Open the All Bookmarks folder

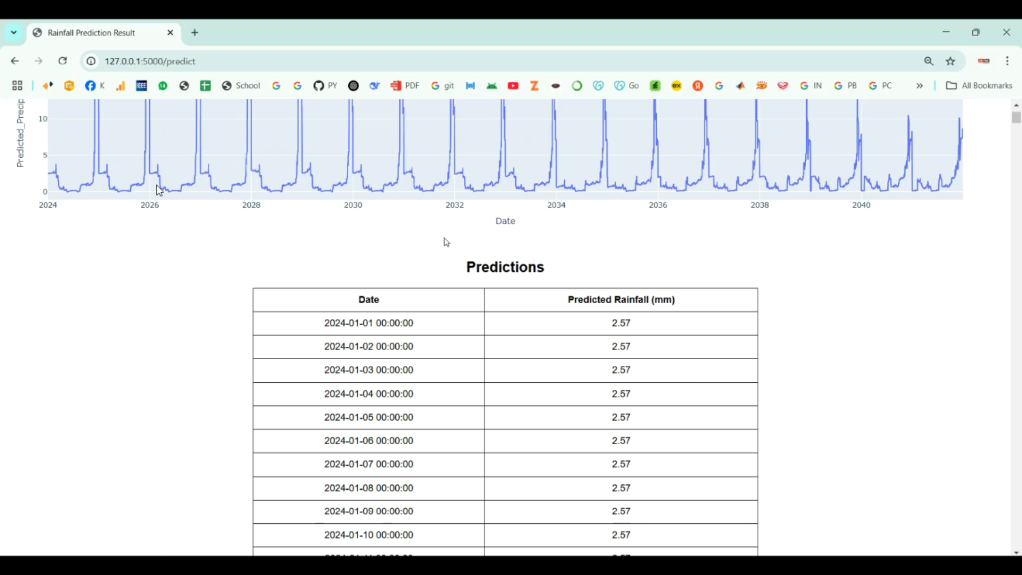click(x=979, y=86)
